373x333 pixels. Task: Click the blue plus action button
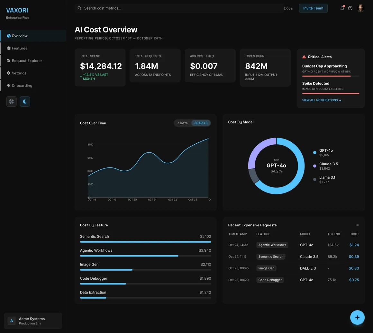[x=357, y=317]
